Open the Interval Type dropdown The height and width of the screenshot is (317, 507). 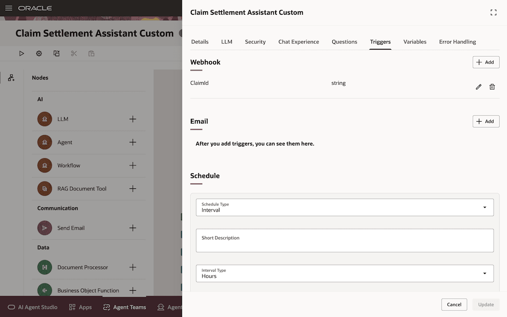(x=345, y=273)
